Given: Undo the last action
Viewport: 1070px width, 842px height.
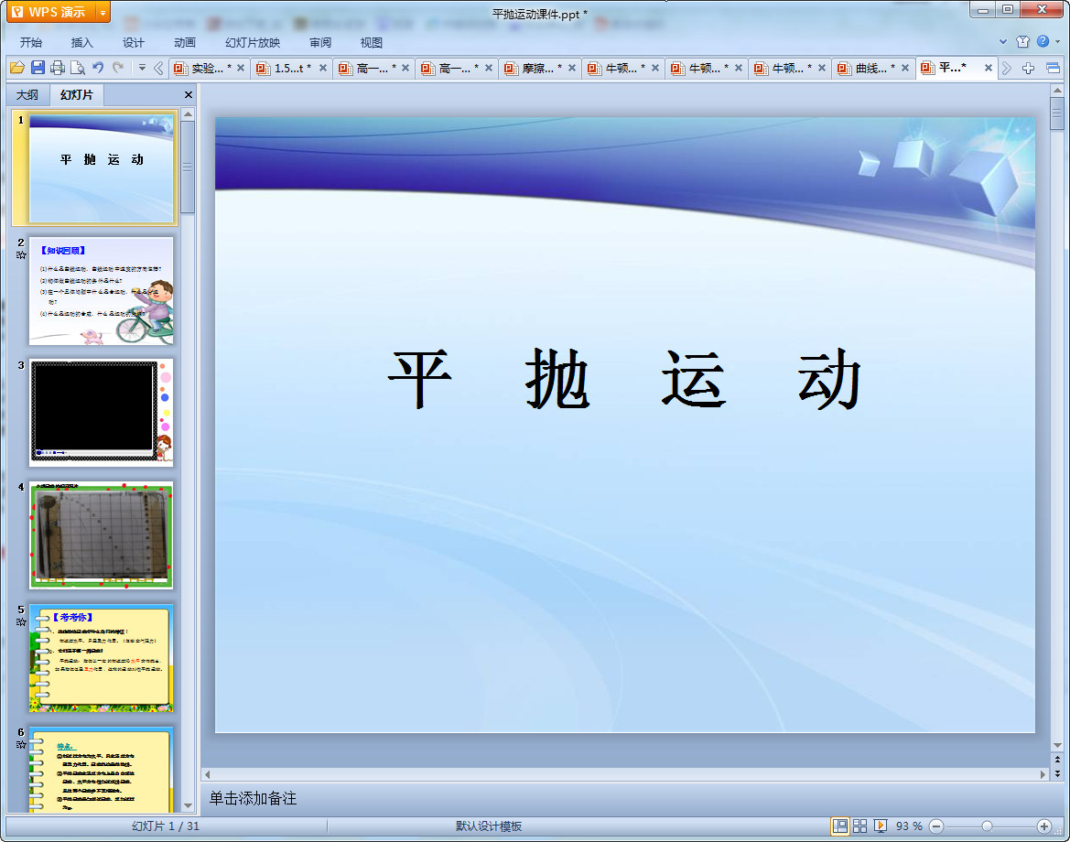Looking at the screenshot, I should click(x=98, y=68).
